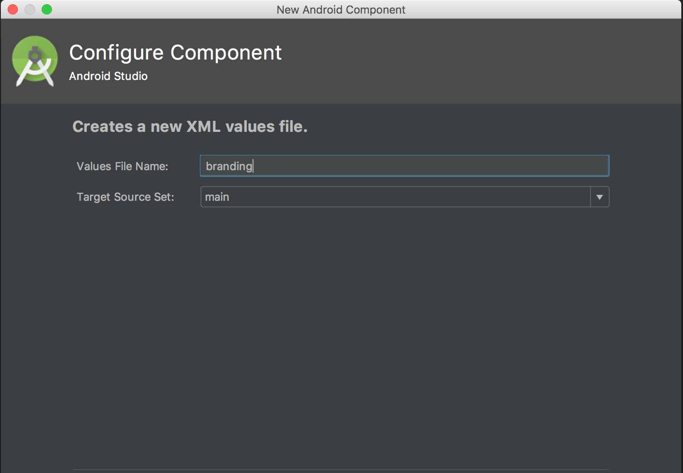This screenshot has width=683, height=473.
Task: Click the empty dialog body below the form
Action: tap(340, 336)
